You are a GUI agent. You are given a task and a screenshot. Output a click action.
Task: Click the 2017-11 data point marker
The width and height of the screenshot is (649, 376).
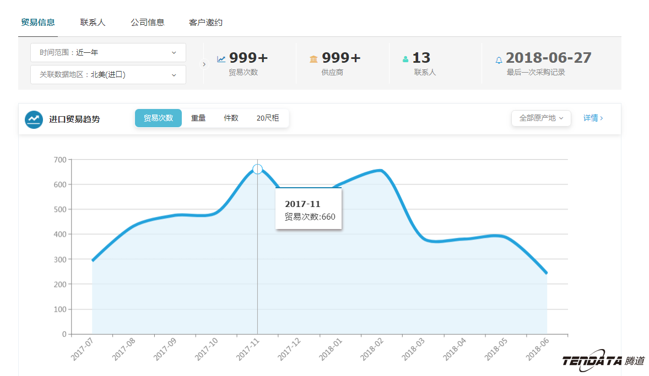coord(257,169)
